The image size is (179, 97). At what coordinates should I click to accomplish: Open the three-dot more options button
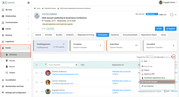(x=172, y=15)
